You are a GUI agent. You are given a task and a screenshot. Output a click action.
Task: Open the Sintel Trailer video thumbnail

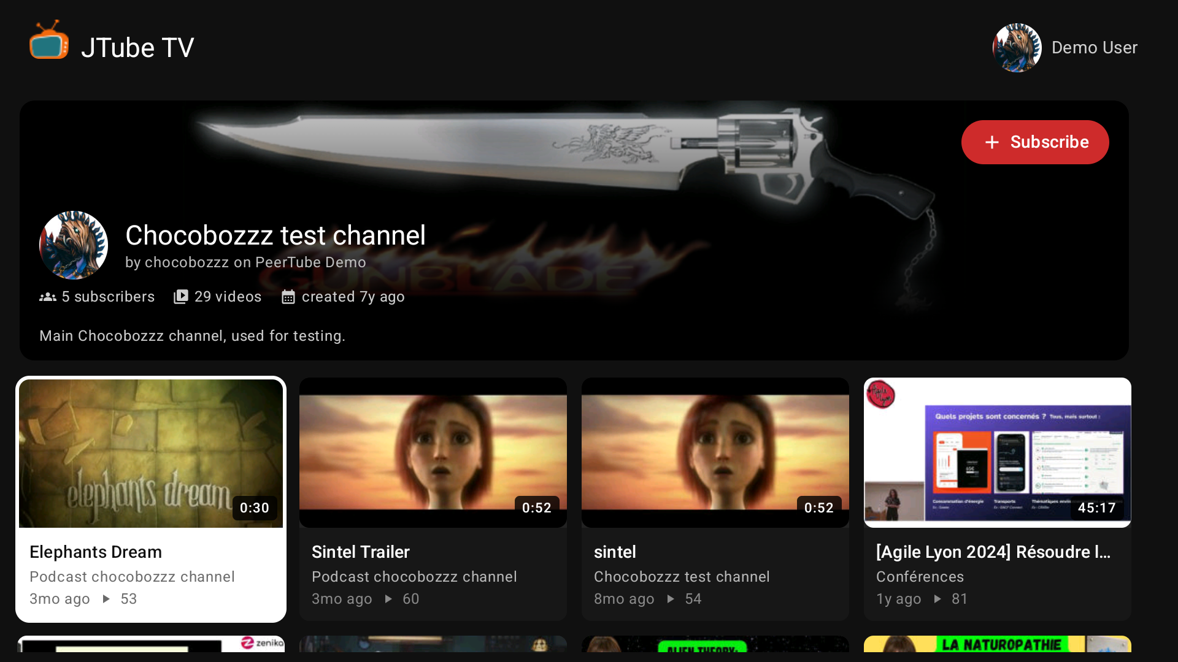pos(433,453)
